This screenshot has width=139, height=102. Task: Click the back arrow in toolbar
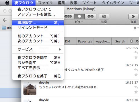[5, 20]
